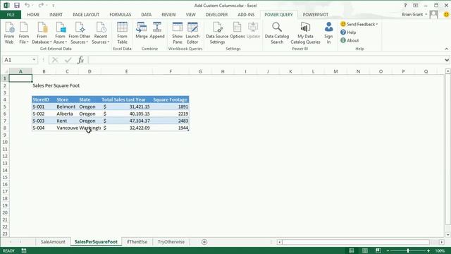Switch to Normal view in status bar

[351, 251]
